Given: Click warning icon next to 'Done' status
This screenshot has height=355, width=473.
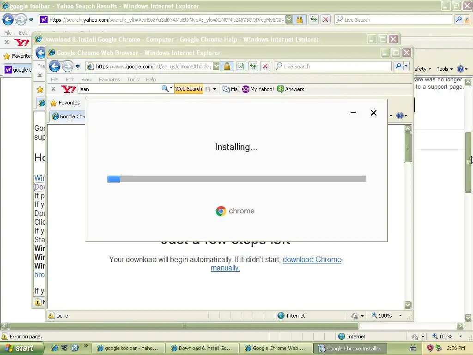Looking at the screenshot, I should click(51, 315).
